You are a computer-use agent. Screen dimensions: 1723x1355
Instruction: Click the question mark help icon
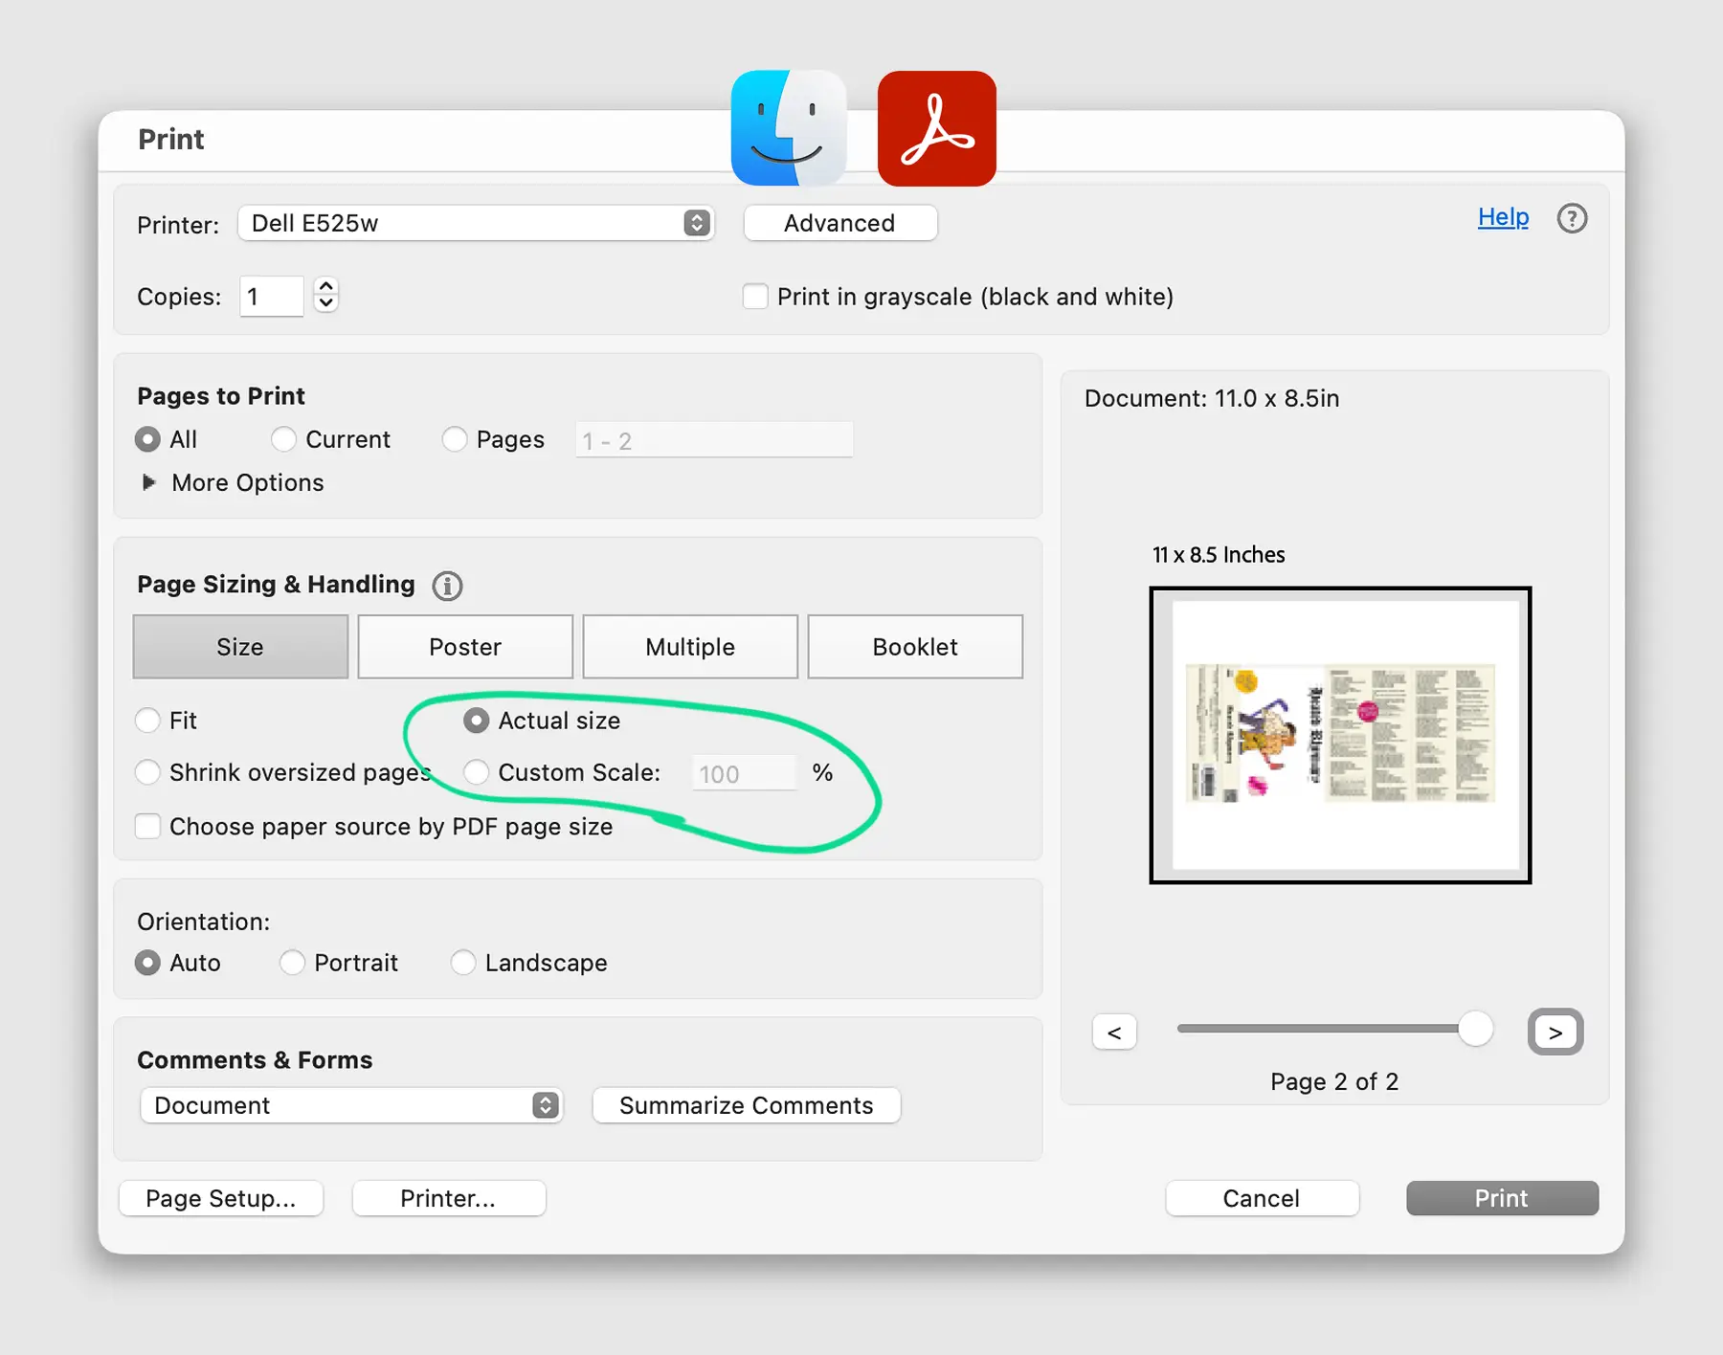point(1572,218)
